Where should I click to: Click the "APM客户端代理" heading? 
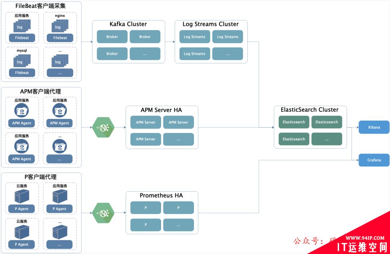pyautogui.click(x=40, y=92)
